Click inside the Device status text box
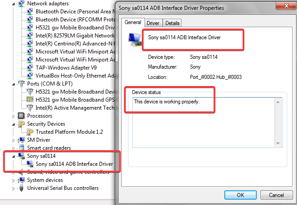 [x=204, y=123]
